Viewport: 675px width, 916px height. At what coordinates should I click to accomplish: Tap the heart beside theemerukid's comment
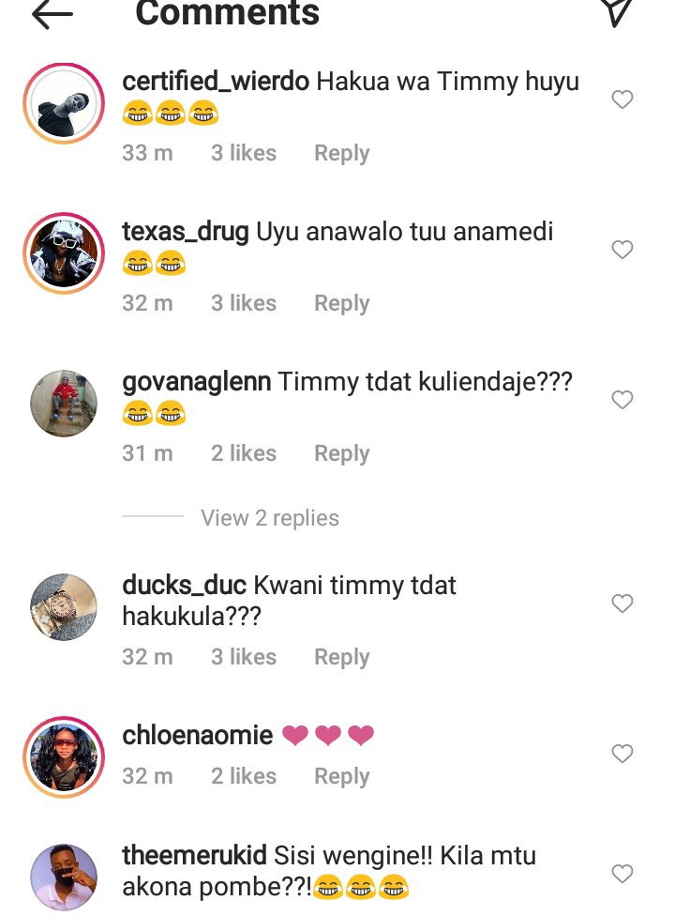click(x=622, y=874)
